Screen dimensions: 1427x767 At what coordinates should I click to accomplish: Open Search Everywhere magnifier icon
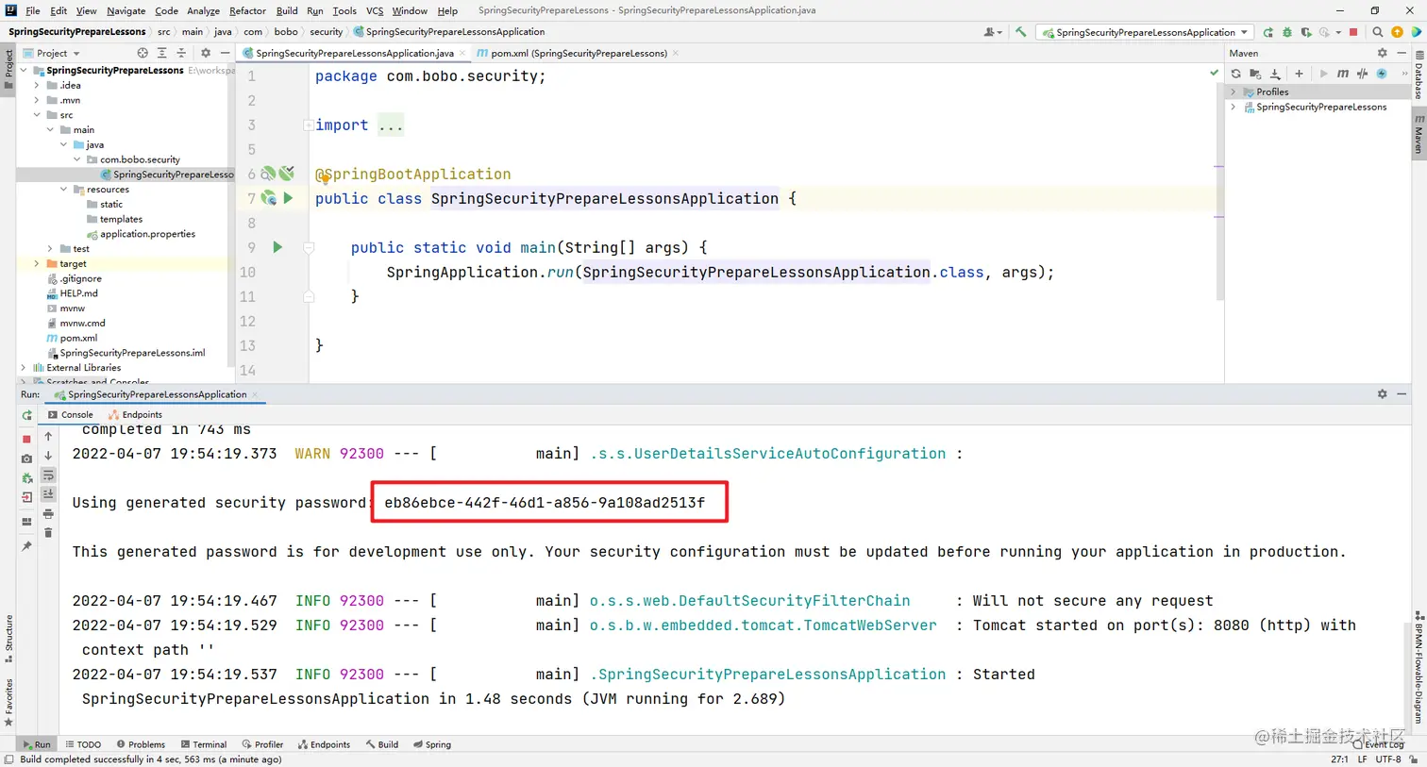pos(1378,32)
